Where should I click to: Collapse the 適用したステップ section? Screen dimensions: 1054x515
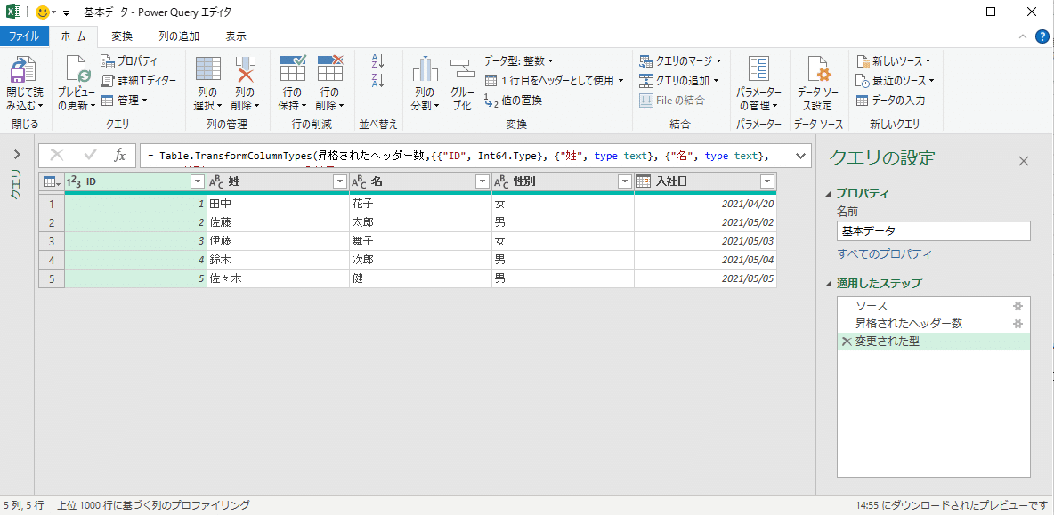(x=828, y=284)
